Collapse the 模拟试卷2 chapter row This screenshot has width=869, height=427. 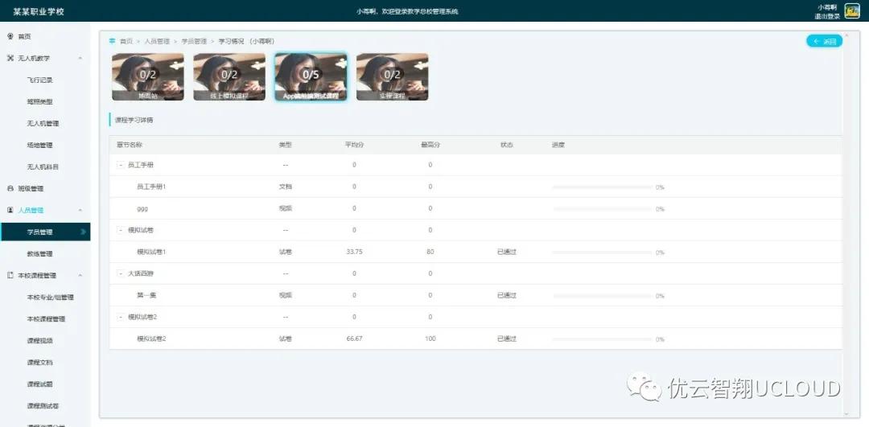pos(121,317)
